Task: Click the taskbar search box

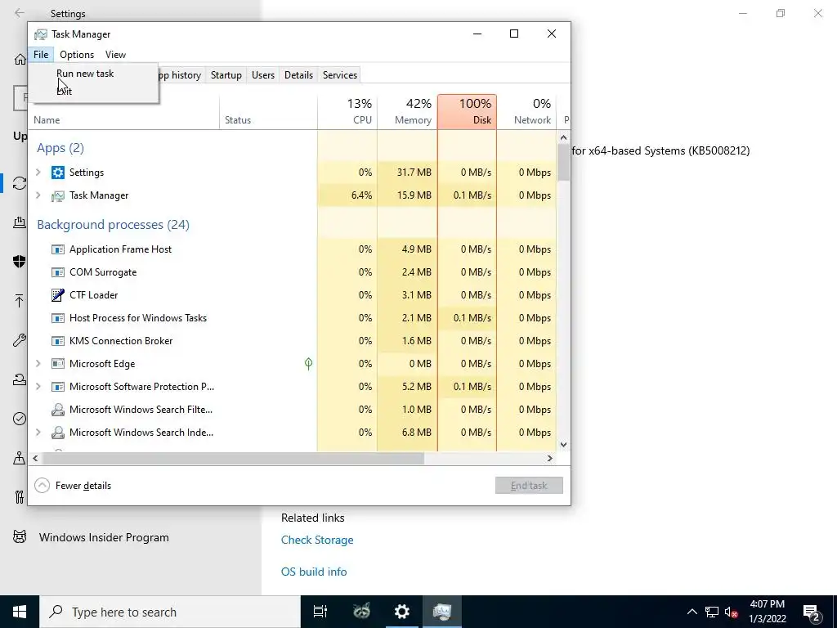Action: click(170, 612)
